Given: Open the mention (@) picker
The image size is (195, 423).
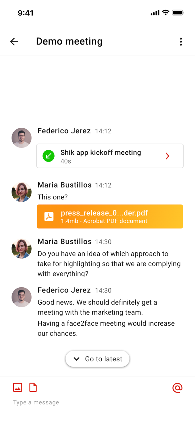Looking at the screenshot, I should [177, 388].
